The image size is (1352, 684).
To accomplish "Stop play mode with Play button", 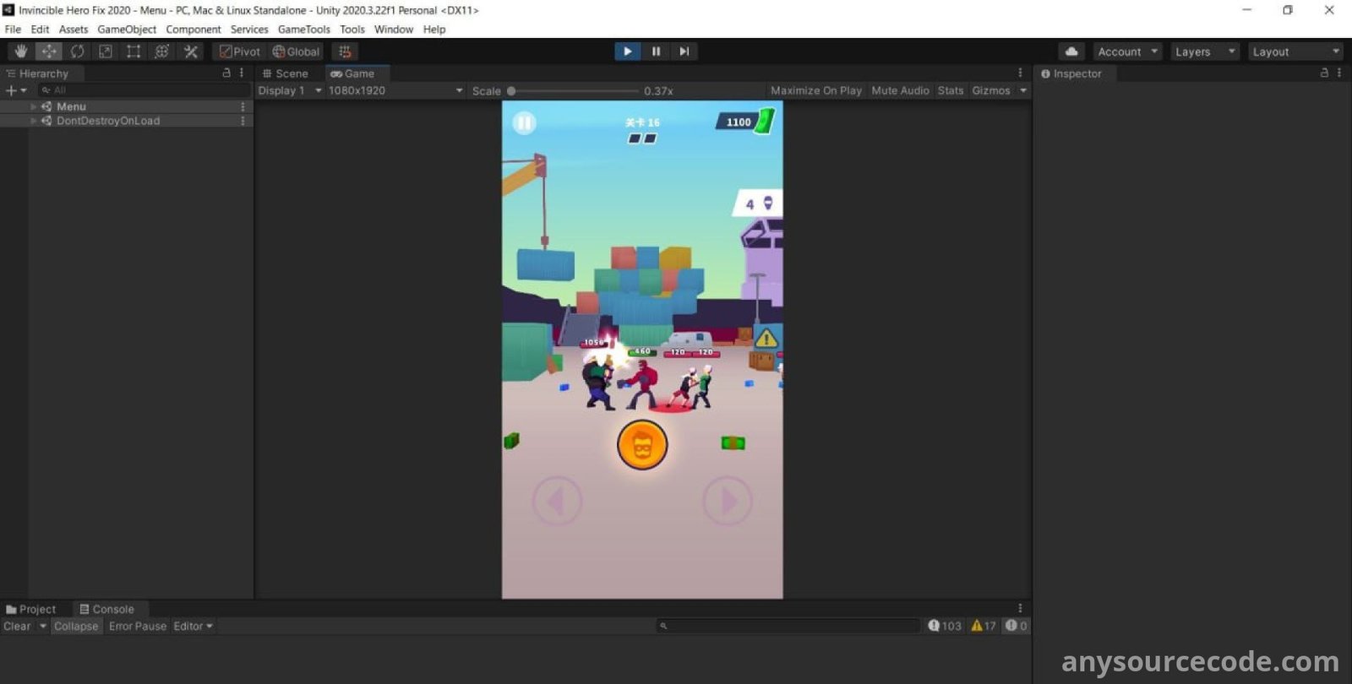I will tap(627, 52).
